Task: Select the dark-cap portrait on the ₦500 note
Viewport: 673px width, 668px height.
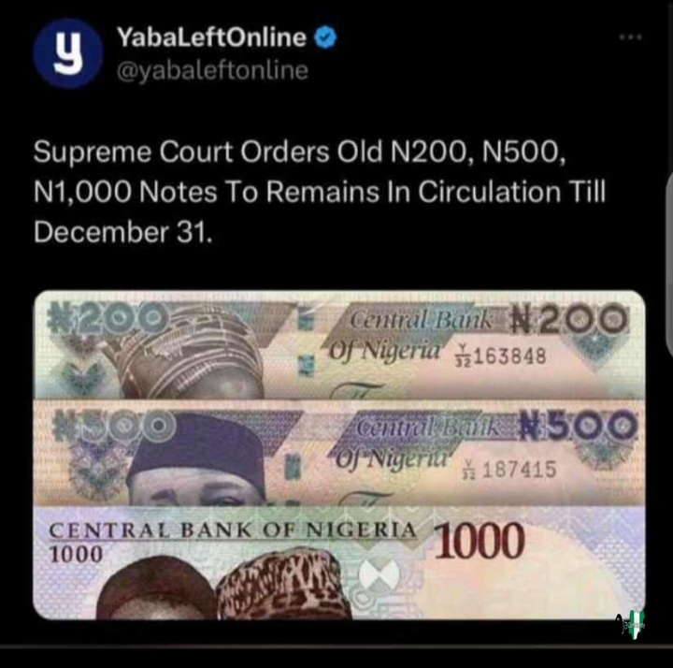Action: coord(198,459)
